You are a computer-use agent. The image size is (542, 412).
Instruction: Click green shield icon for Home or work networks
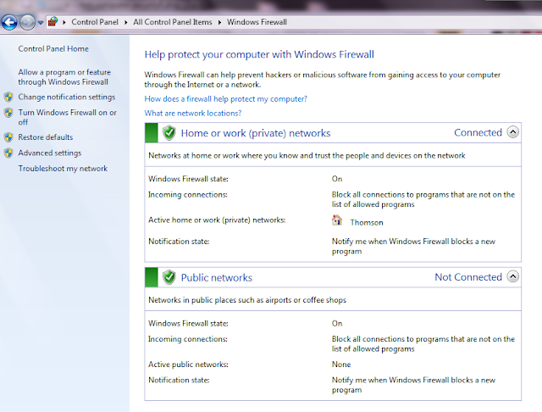pos(169,133)
